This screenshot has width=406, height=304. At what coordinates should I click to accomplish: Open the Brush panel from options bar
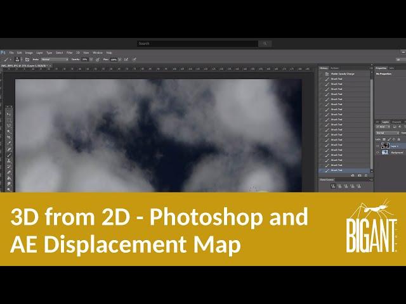pyautogui.click(x=27, y=60)
